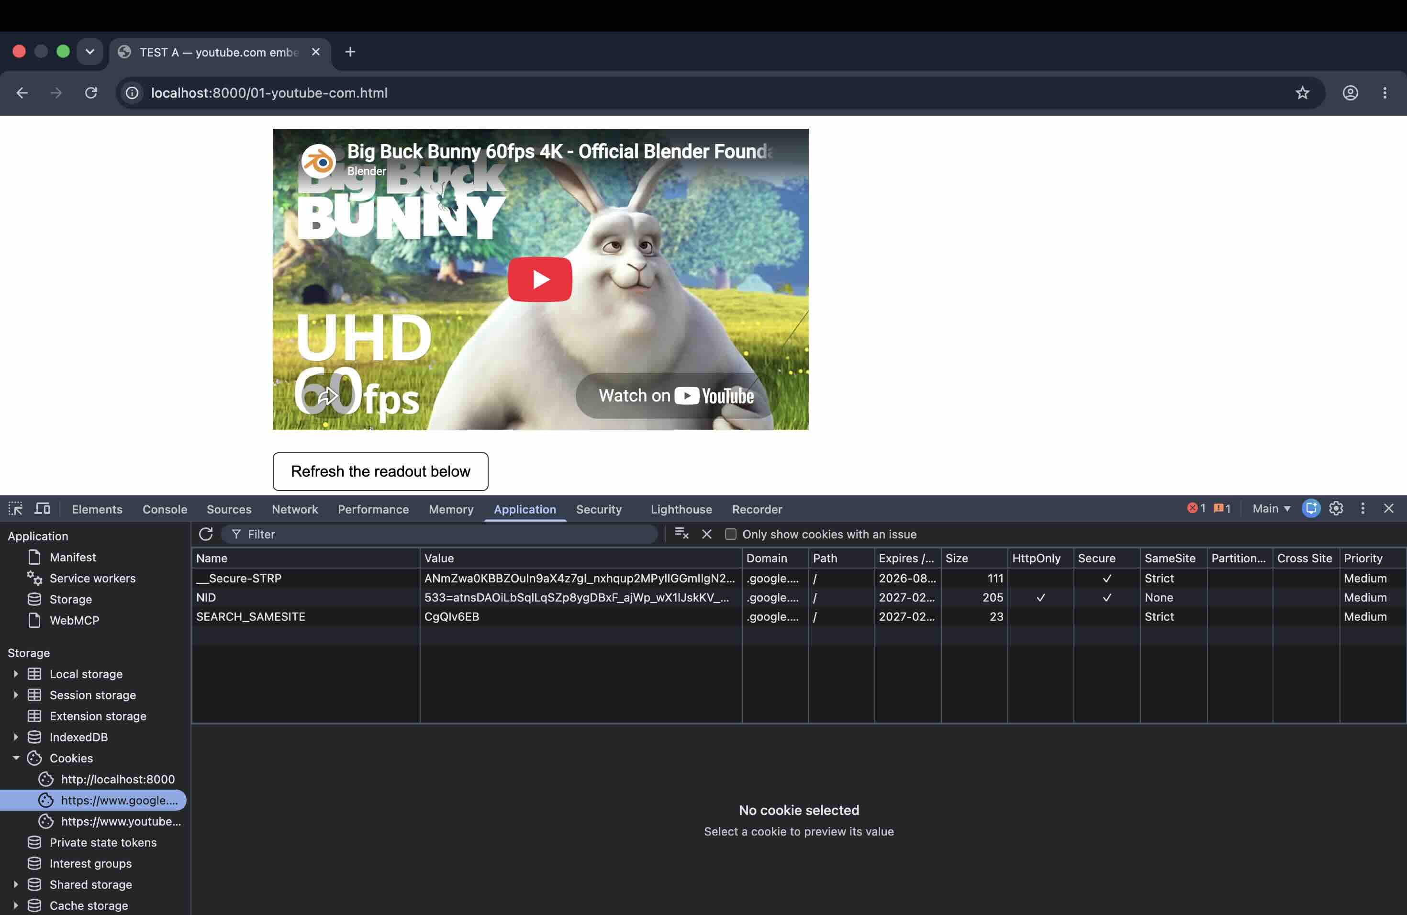Reload the page with refresh icon
This screenshot has width=1407, height=915.
[x=90, y=93]
